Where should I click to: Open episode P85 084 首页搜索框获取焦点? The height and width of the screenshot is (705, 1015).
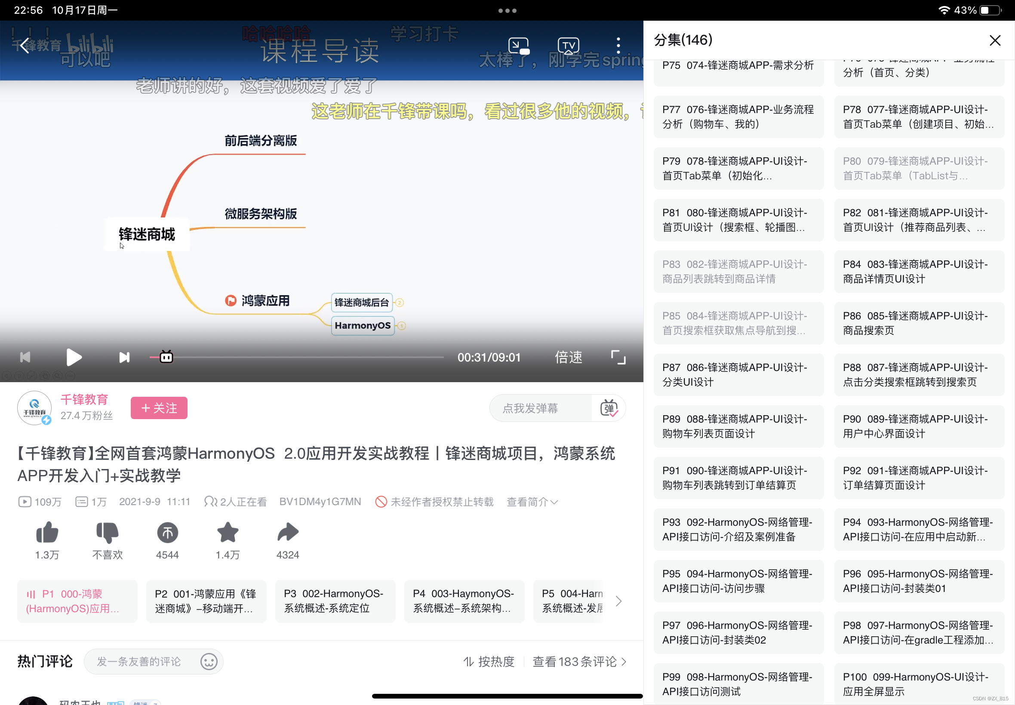pyautogui.click(x=738, y=323)
